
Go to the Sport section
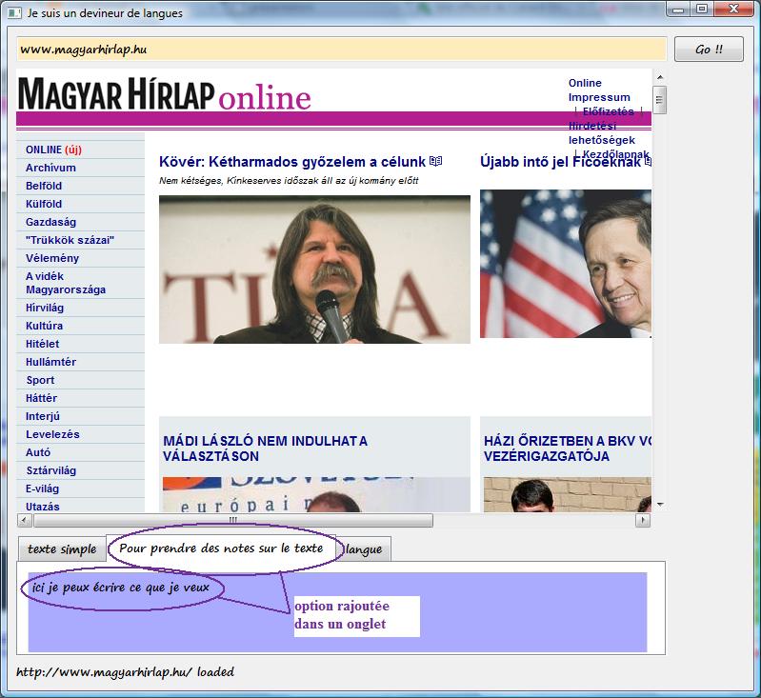40,380
